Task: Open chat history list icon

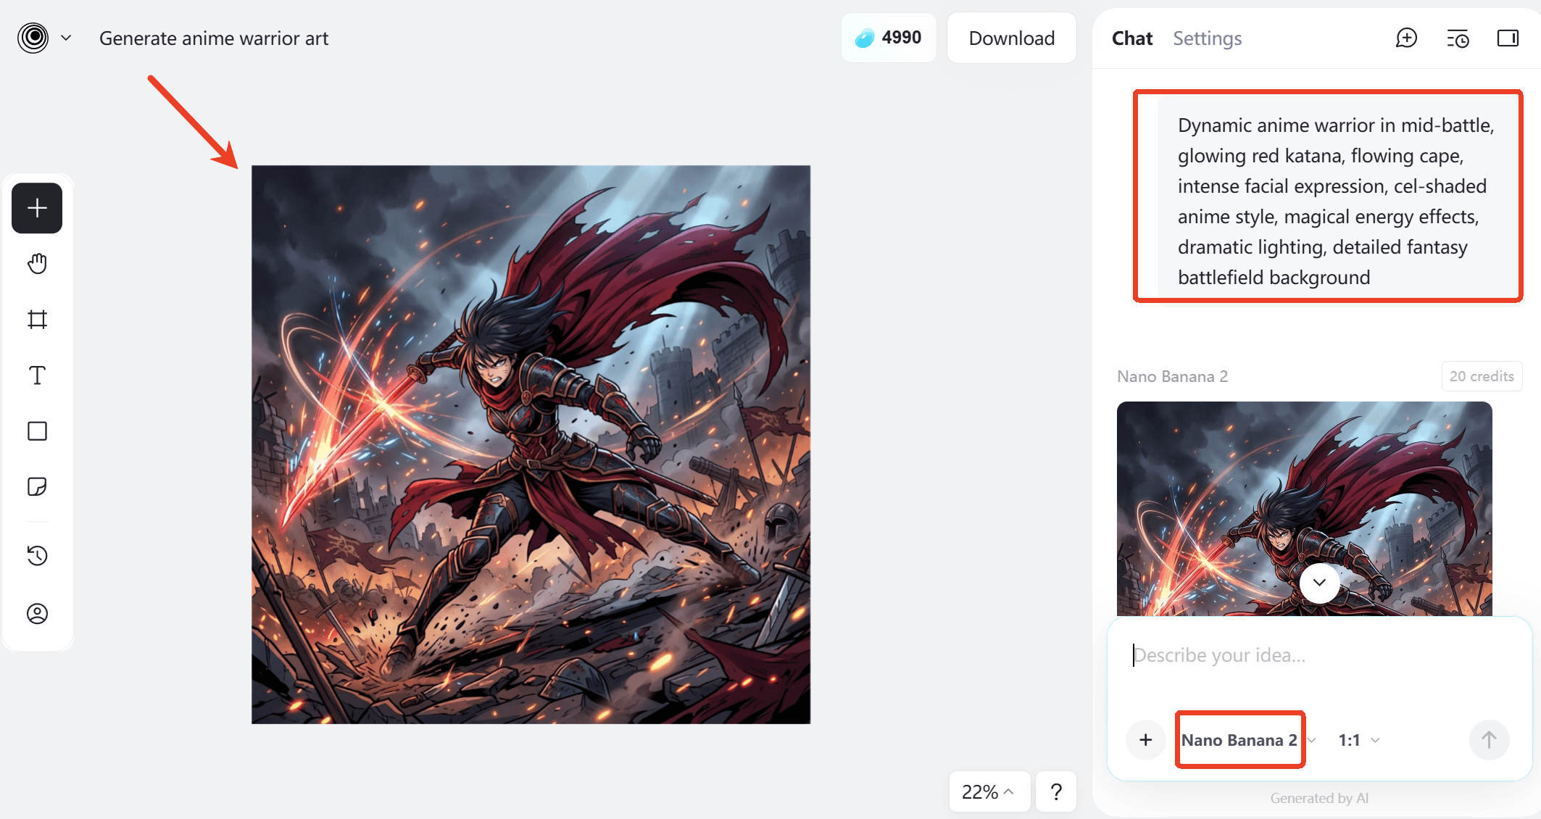Action: click(x=1457, y=38)
